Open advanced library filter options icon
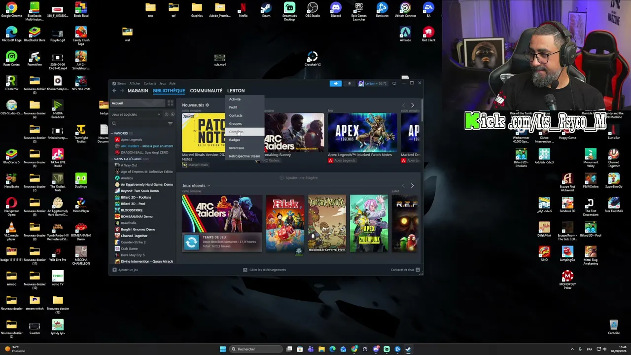 170,124
